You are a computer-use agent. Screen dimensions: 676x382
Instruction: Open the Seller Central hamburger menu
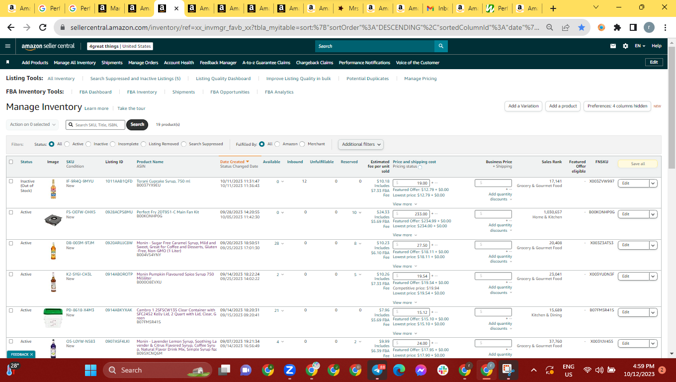7,46
